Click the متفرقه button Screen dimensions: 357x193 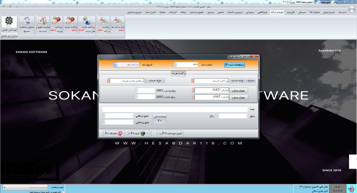click(251, 81)
